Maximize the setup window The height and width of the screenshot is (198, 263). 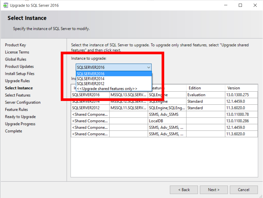click(240, 5)
